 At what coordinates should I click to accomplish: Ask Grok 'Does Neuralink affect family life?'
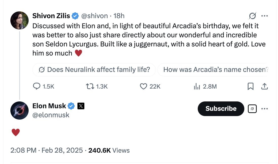tap(94, 70)
